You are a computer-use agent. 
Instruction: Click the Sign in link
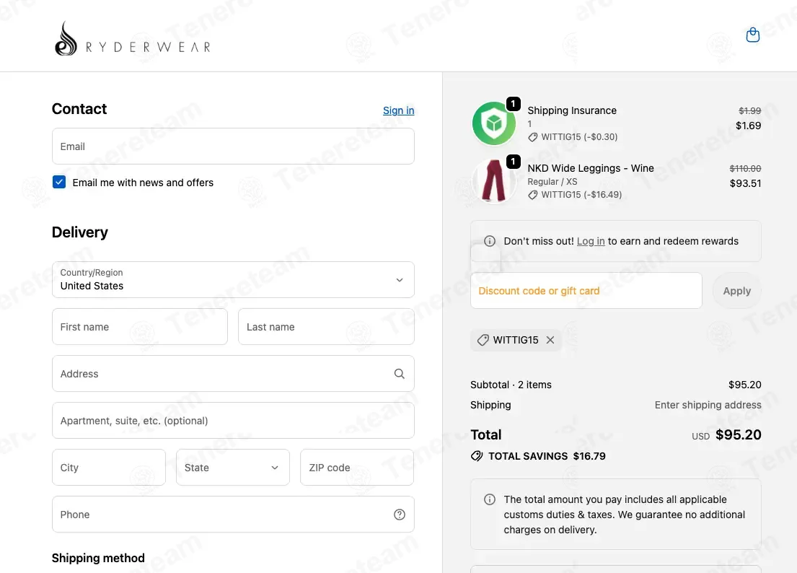click(398, 110)
